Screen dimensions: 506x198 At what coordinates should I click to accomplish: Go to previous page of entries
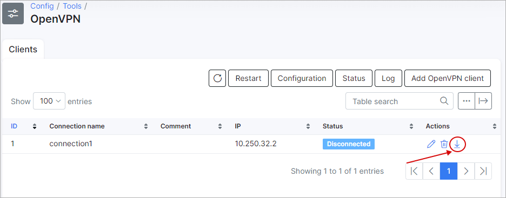coord(431,171)
